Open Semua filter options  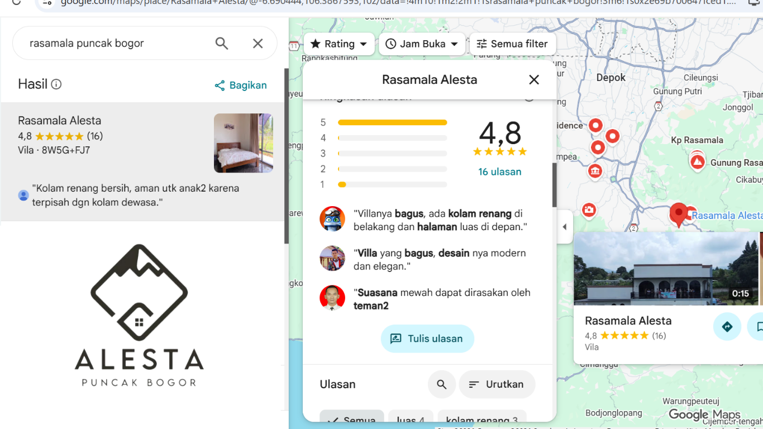click(x=512, y=44)
